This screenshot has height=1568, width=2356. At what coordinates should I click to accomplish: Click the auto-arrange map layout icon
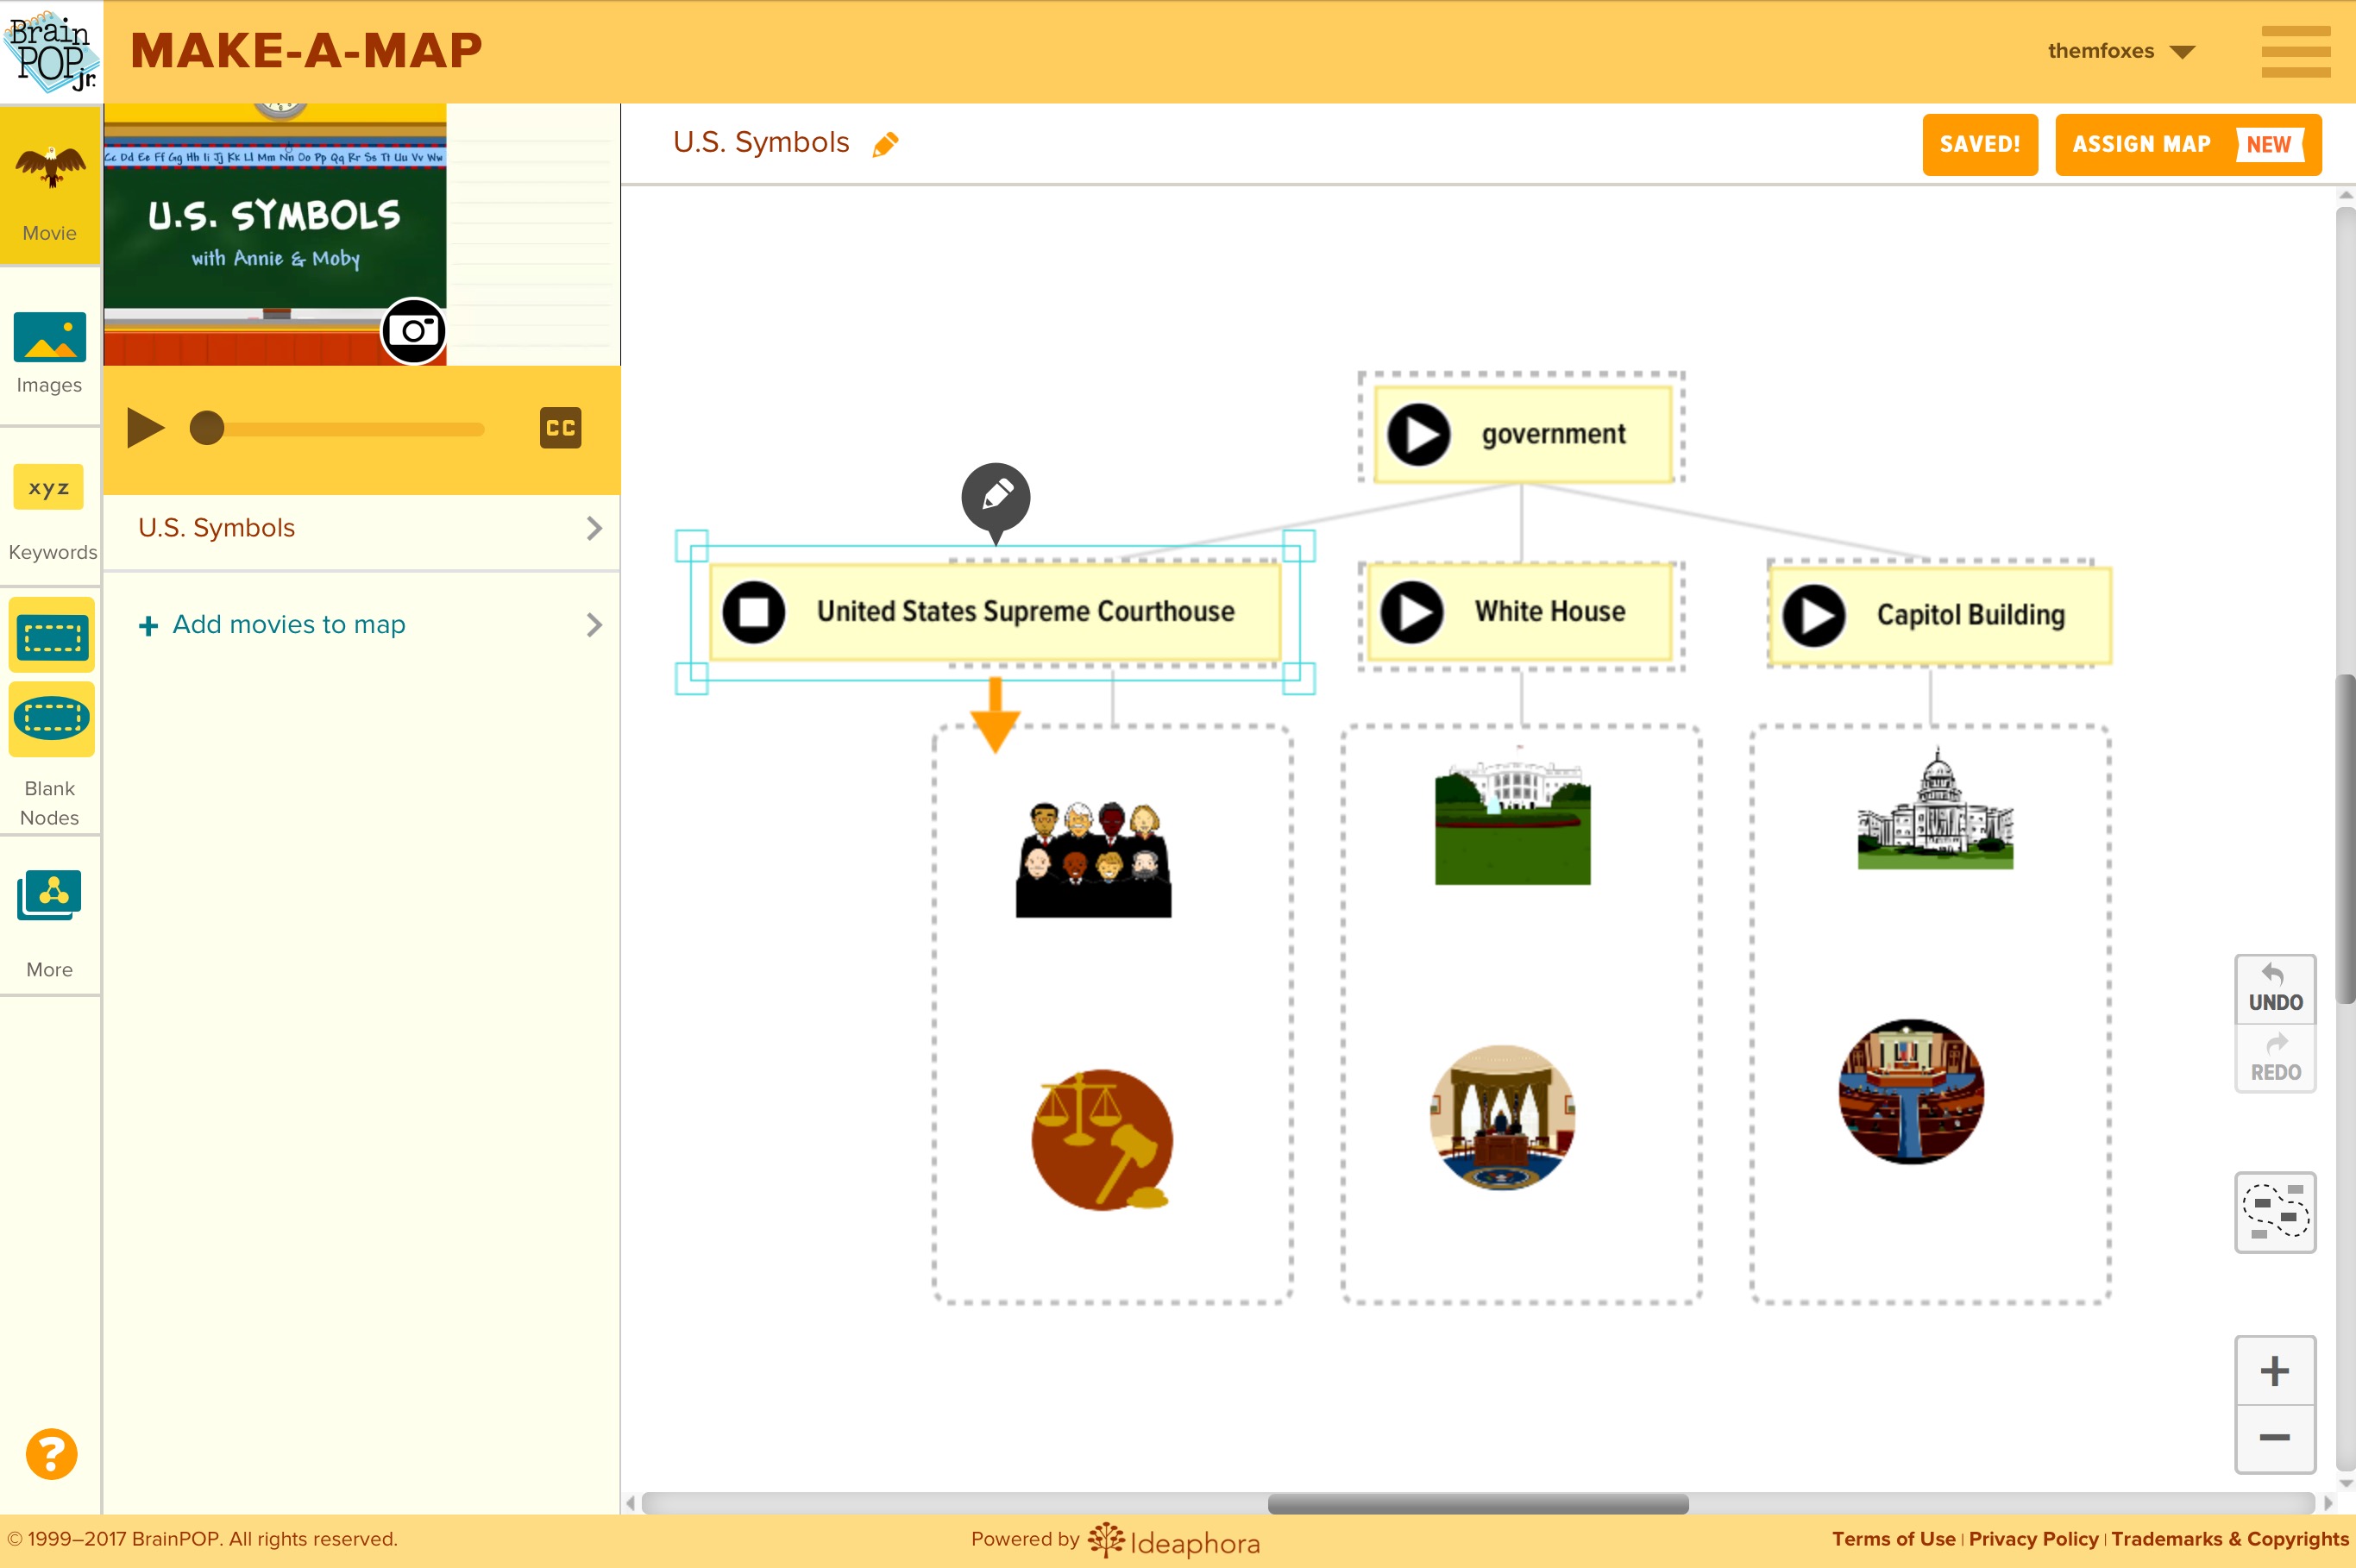pyautogui.click(x=2274, y=1212)
